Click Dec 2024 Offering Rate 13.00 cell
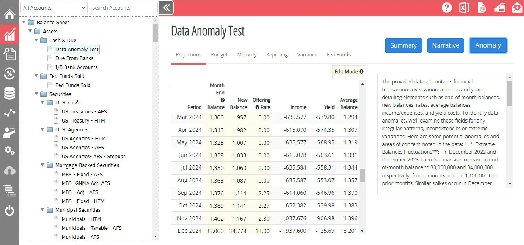The width and height of the screenshot is (524, 245). click(x=263, y=231)
